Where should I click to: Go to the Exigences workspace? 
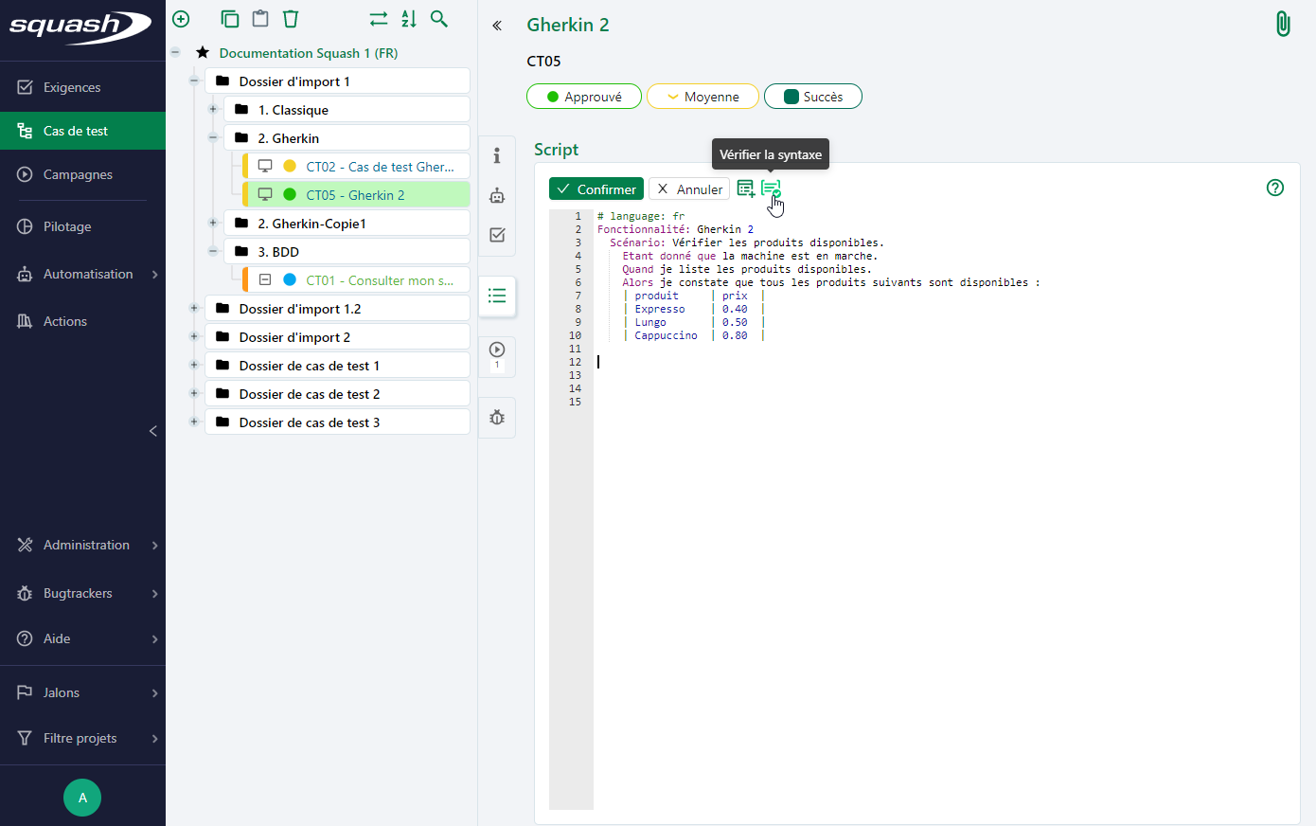coord(72,87)
